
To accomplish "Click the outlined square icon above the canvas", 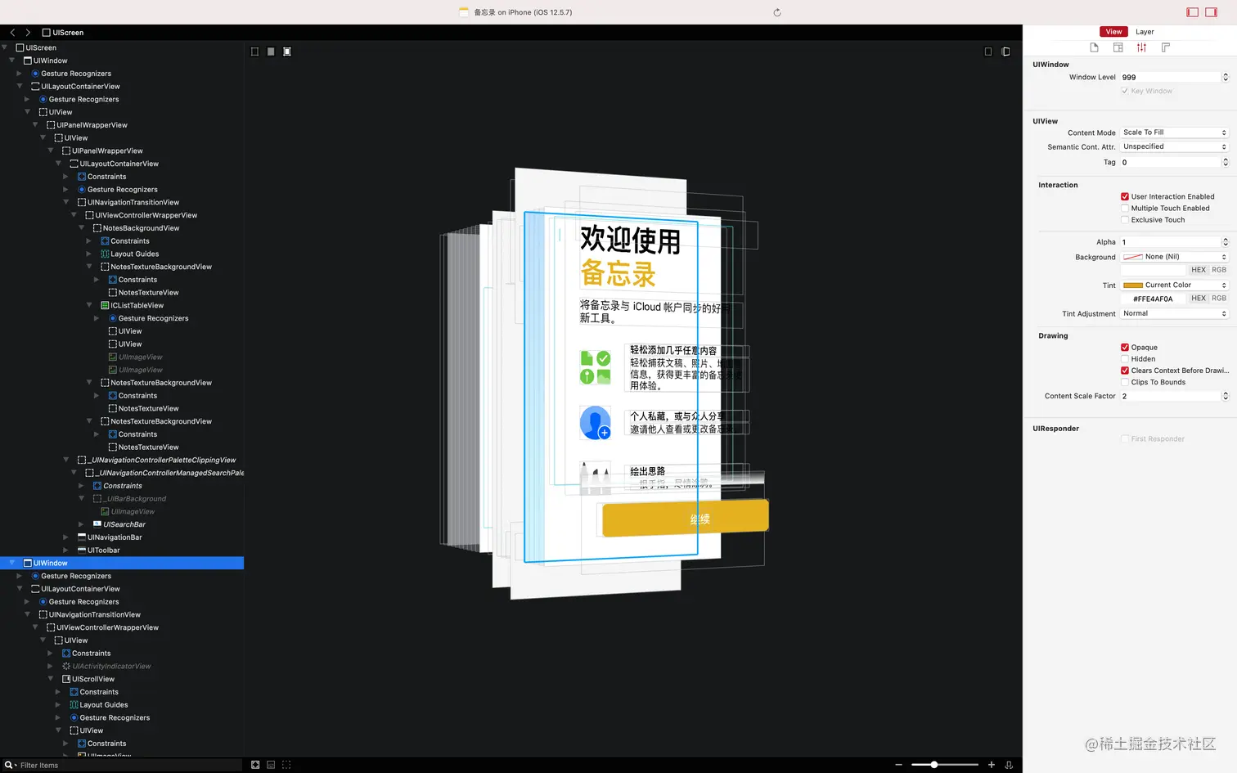I will tap(254, 52).
